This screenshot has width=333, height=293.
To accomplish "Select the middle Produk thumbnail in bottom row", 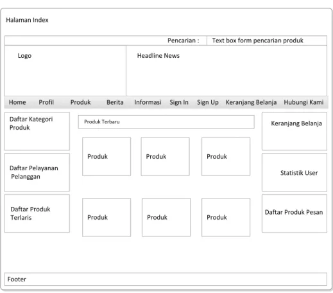I will 166,217.
